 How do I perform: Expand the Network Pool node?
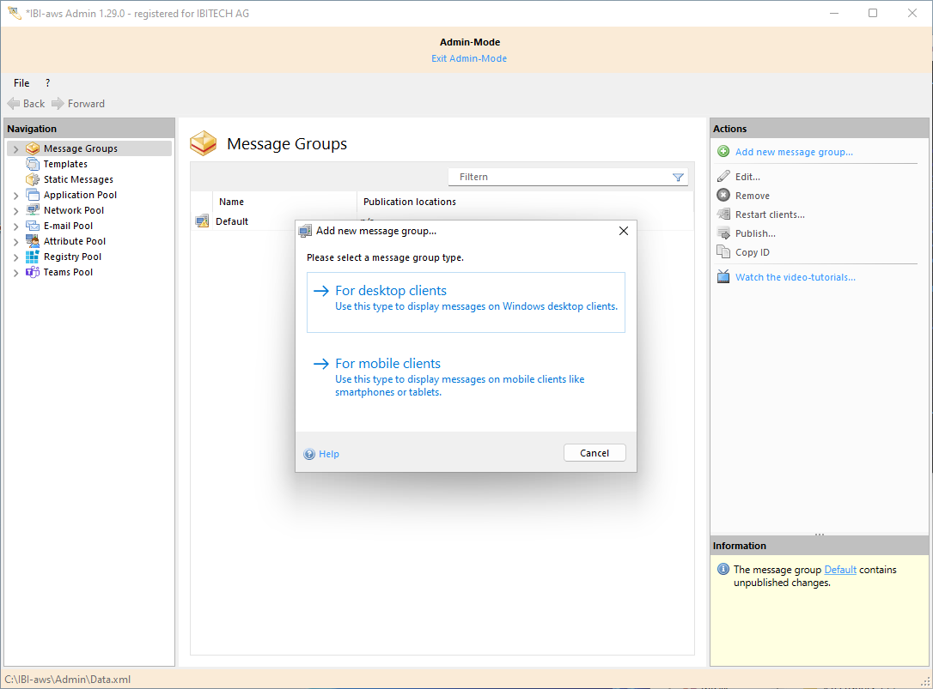pos(15,211)
